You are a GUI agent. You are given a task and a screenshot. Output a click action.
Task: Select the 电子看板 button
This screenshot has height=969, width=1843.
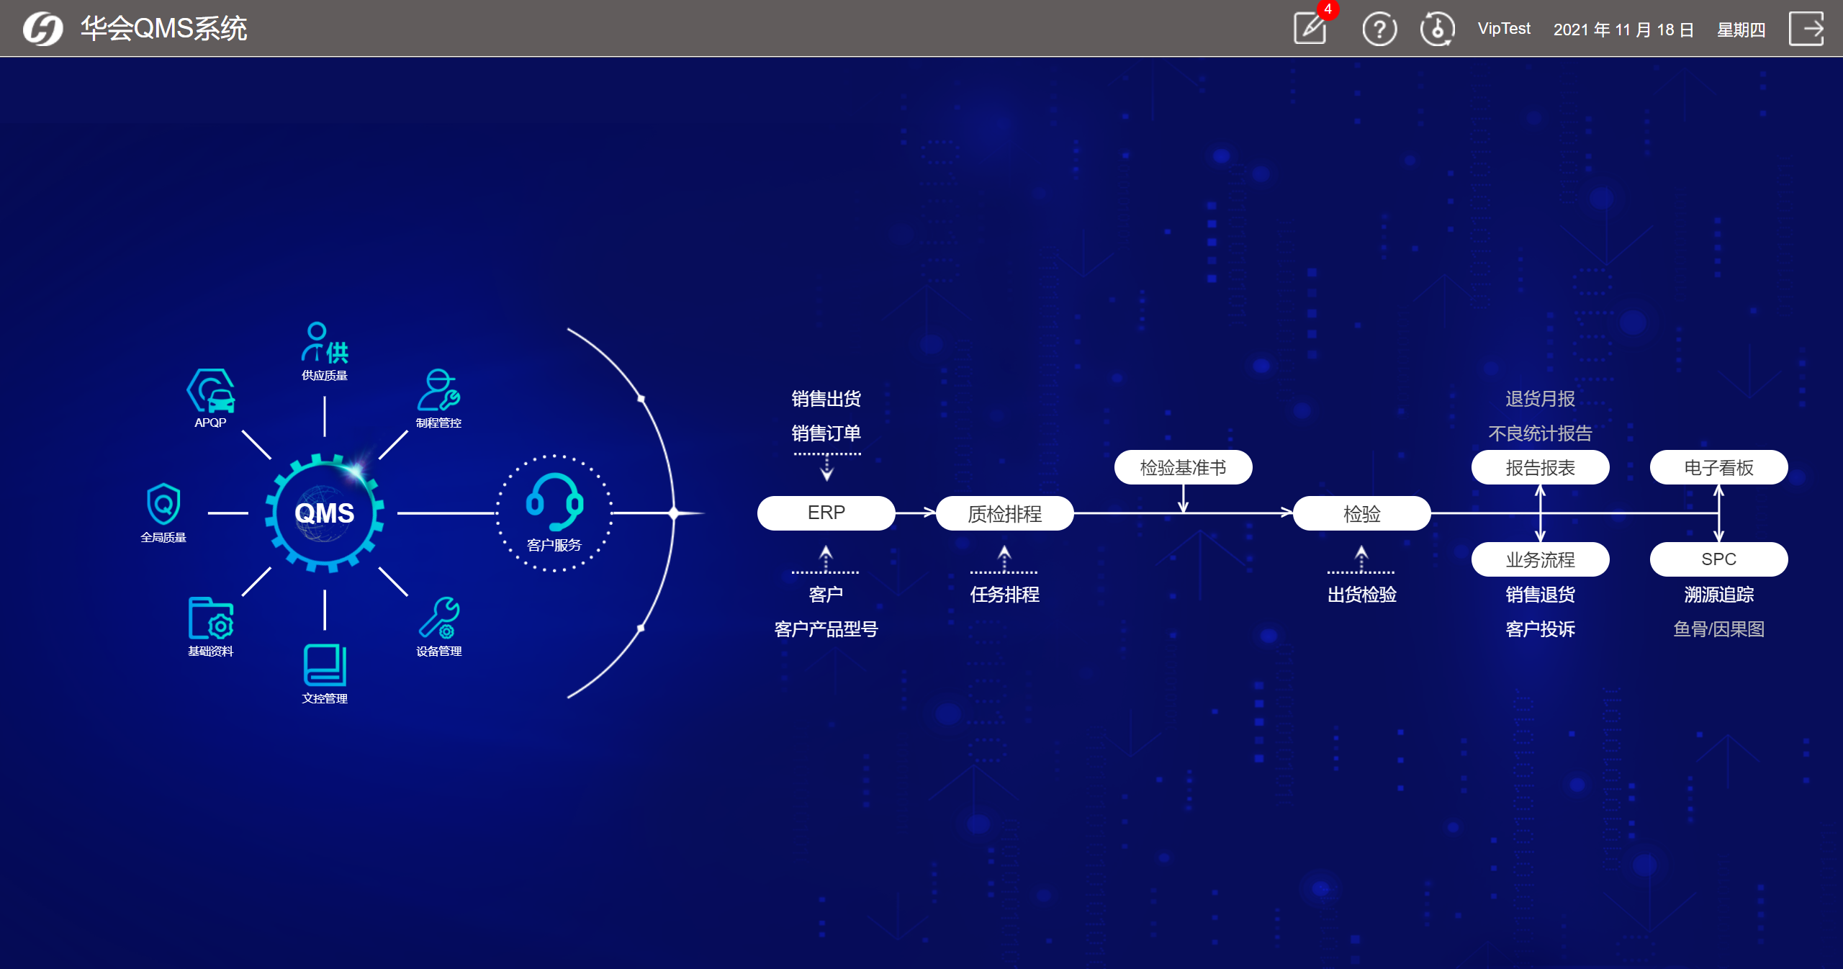(1718, 468)
